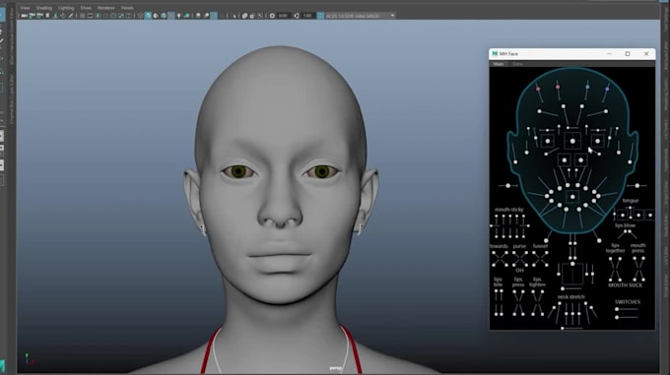Click the Select Camera icon in panel toolbar
670x375 pixels.
pos(24,16)
